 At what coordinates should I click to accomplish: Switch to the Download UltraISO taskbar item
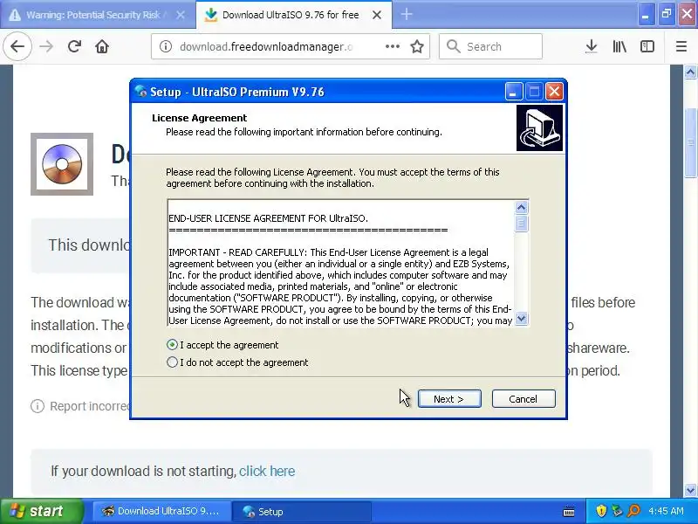(x=161, y=511)
